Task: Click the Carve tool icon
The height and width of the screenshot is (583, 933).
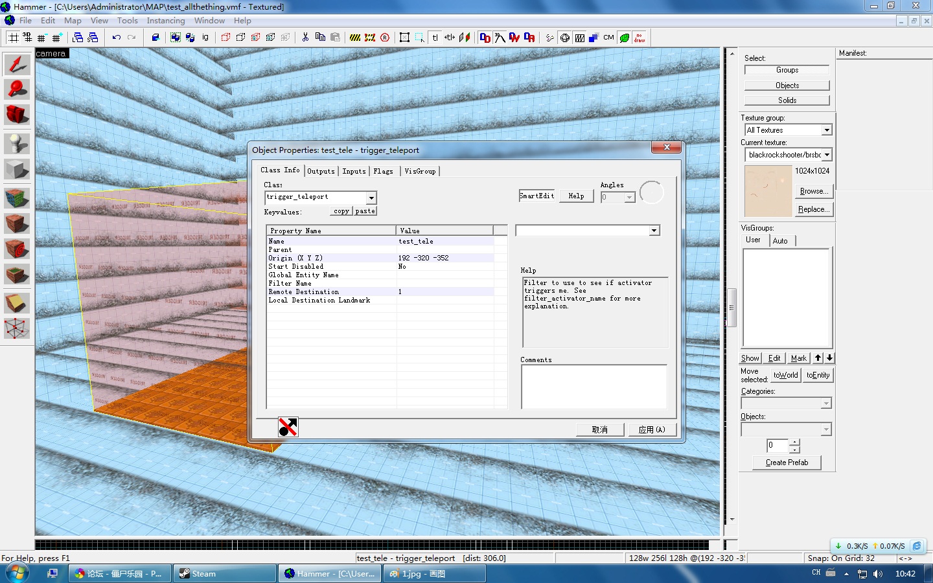Action: [155, 38]
